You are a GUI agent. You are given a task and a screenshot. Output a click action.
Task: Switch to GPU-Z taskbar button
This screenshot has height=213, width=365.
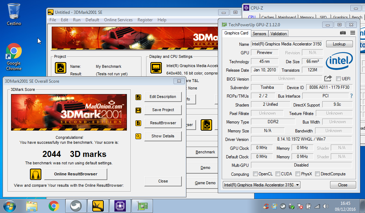click(x=142, y=206)
